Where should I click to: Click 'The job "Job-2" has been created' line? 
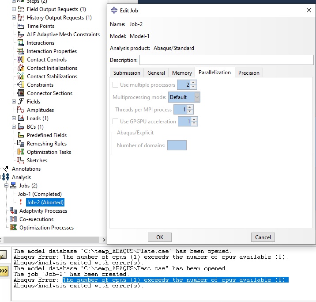(71, 274)
